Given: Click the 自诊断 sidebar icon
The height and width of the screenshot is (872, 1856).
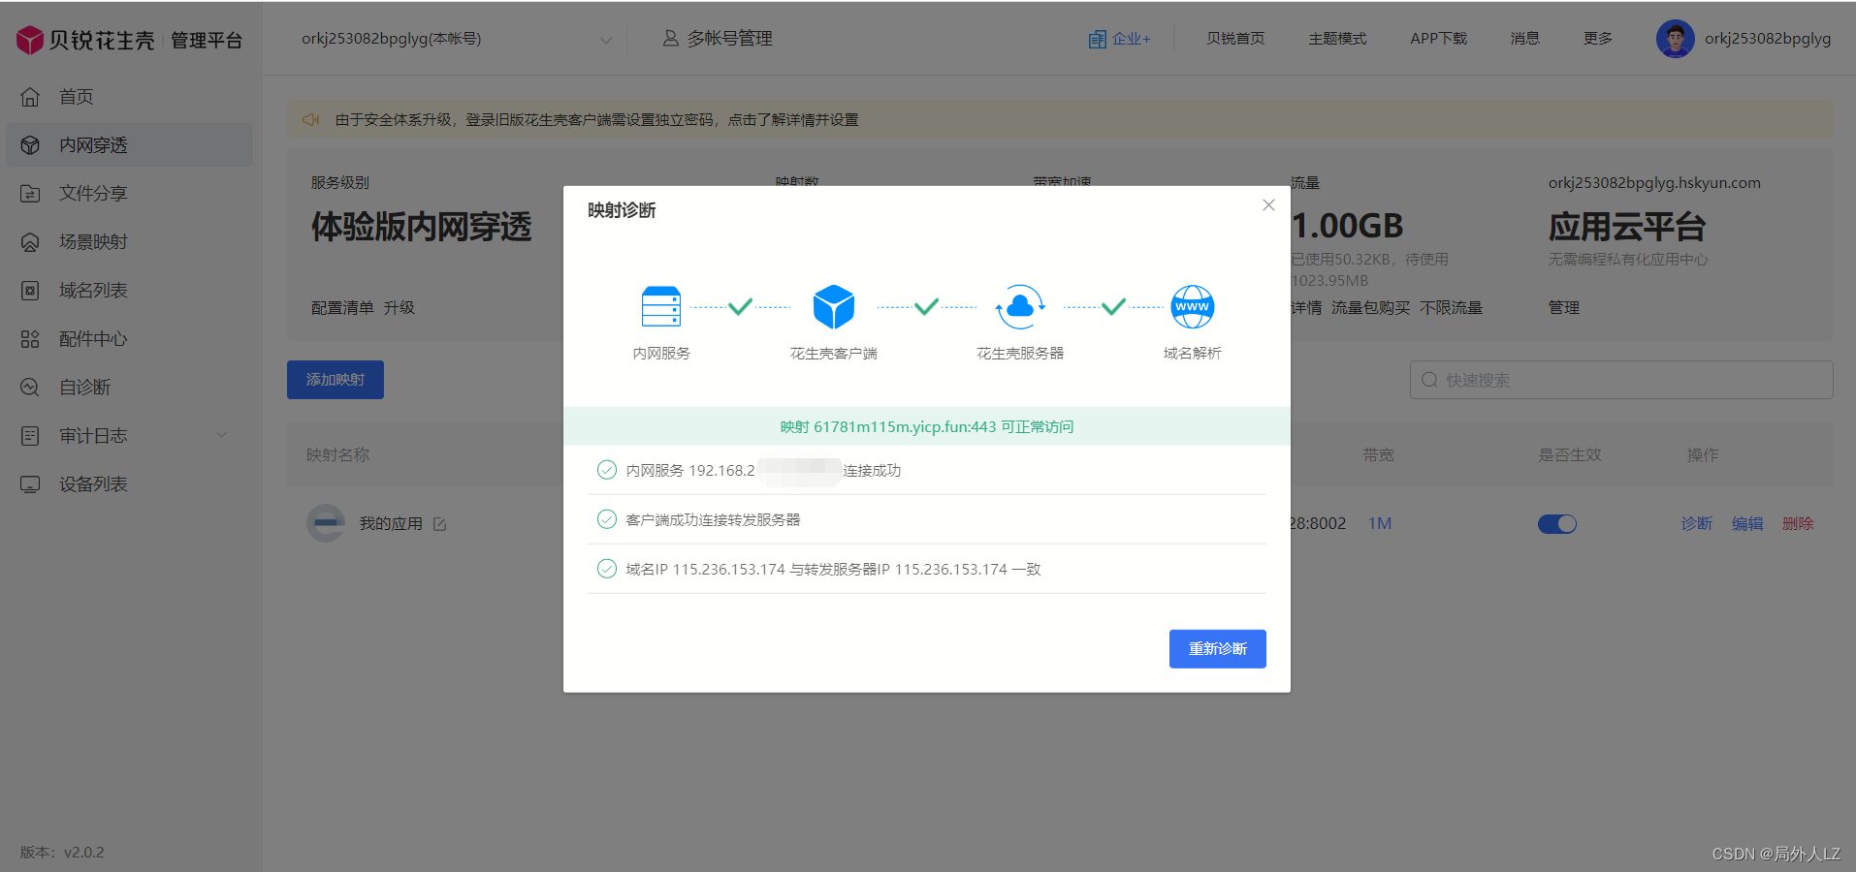Looking at the screenshot, I should pos(30,388).
